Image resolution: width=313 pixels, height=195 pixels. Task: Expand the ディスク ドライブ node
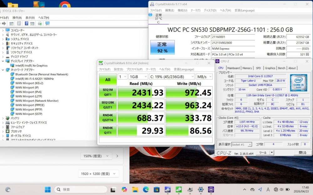[x=3, y=57]
